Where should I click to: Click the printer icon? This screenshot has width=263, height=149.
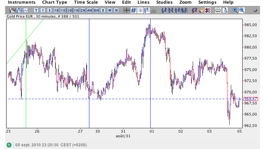point(218,10)
